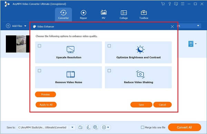The width and height of the screenshot is (207, 134).
Task: Click the Save to path field
Action: point(43,127)
